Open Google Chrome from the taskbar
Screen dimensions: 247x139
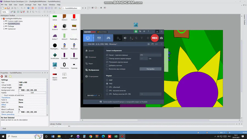coord(91,136)
